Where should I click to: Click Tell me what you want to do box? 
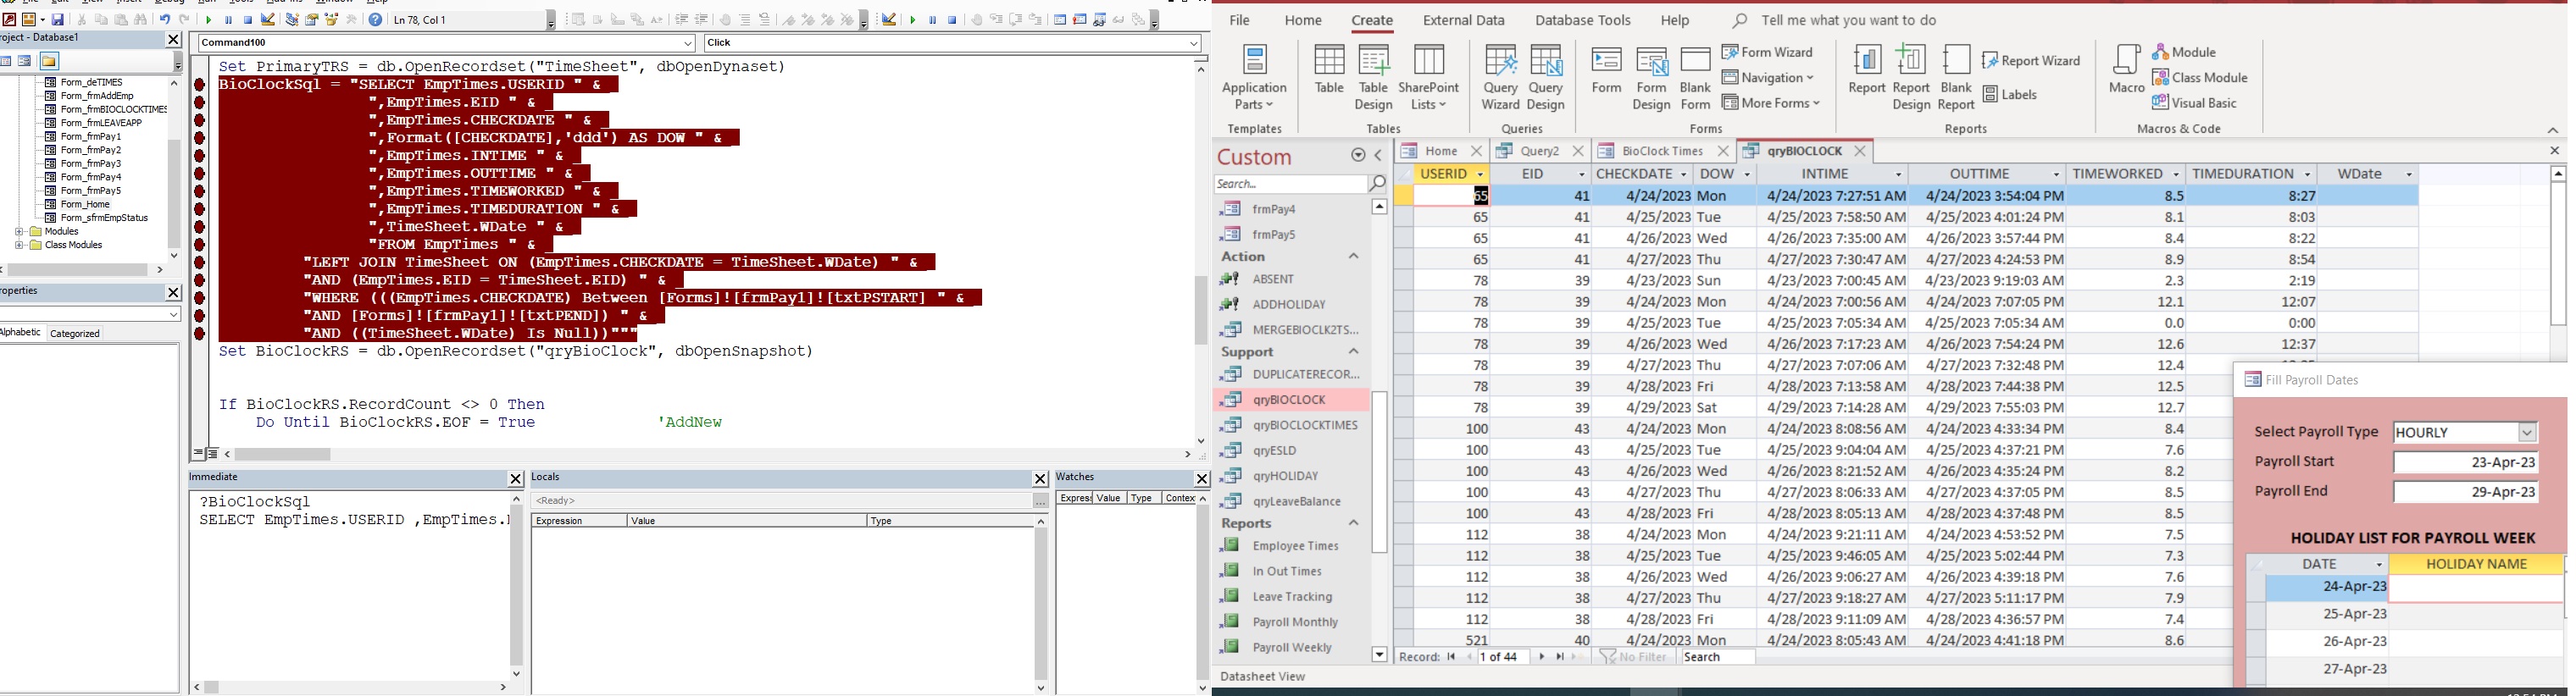1850,20
